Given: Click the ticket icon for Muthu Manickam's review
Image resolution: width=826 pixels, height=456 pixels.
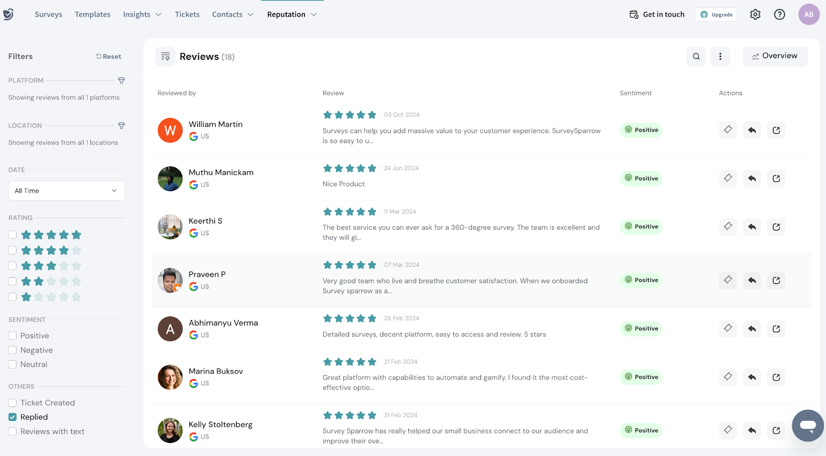Looking at the screenshot, I should (728, 178).
